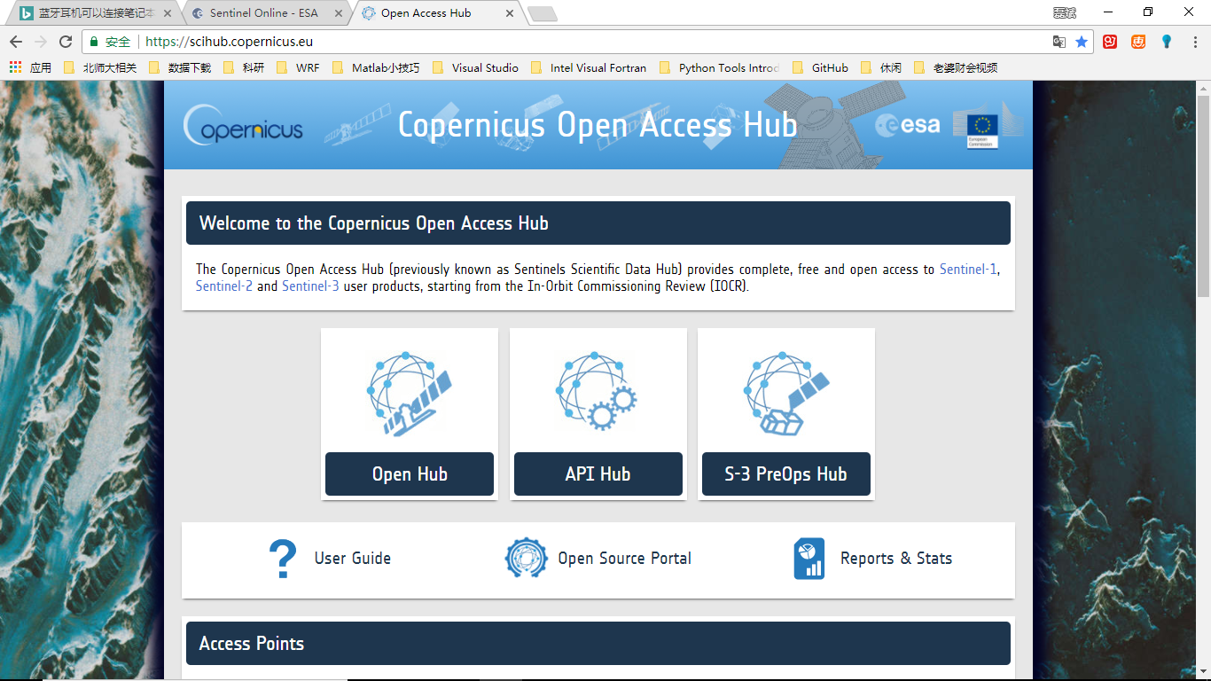1211x681 pixels.
Task: Close the Open Access Hub tab
Action: coord(508,13)
